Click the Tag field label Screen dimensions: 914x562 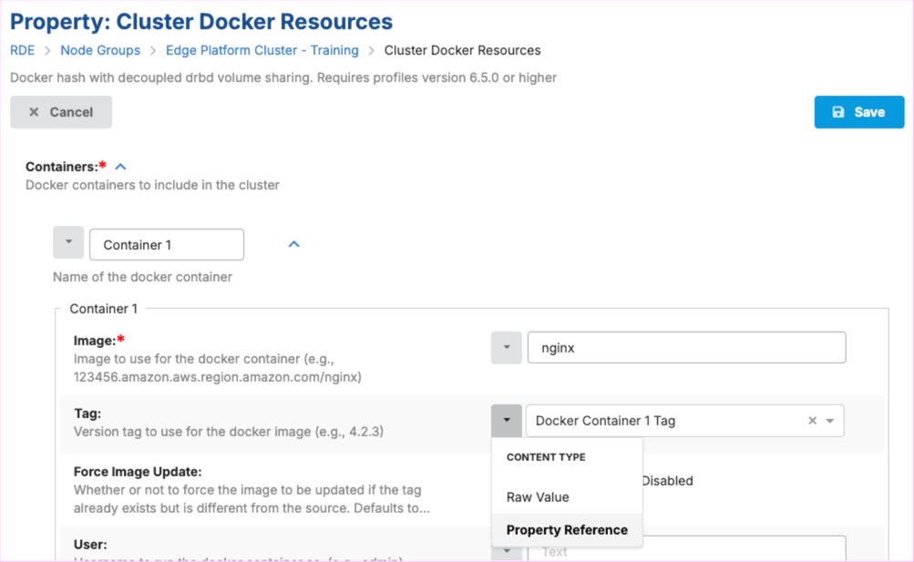point(87,413)
